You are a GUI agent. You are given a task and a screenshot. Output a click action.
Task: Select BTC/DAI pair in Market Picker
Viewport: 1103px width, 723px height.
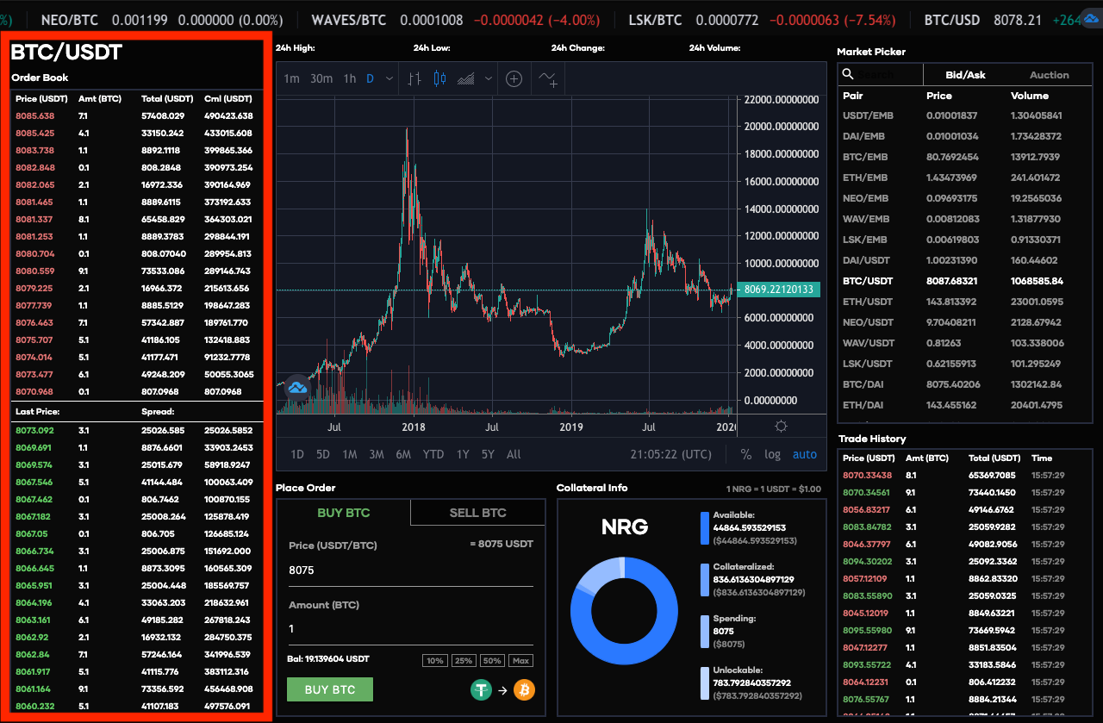coord(965,384)
